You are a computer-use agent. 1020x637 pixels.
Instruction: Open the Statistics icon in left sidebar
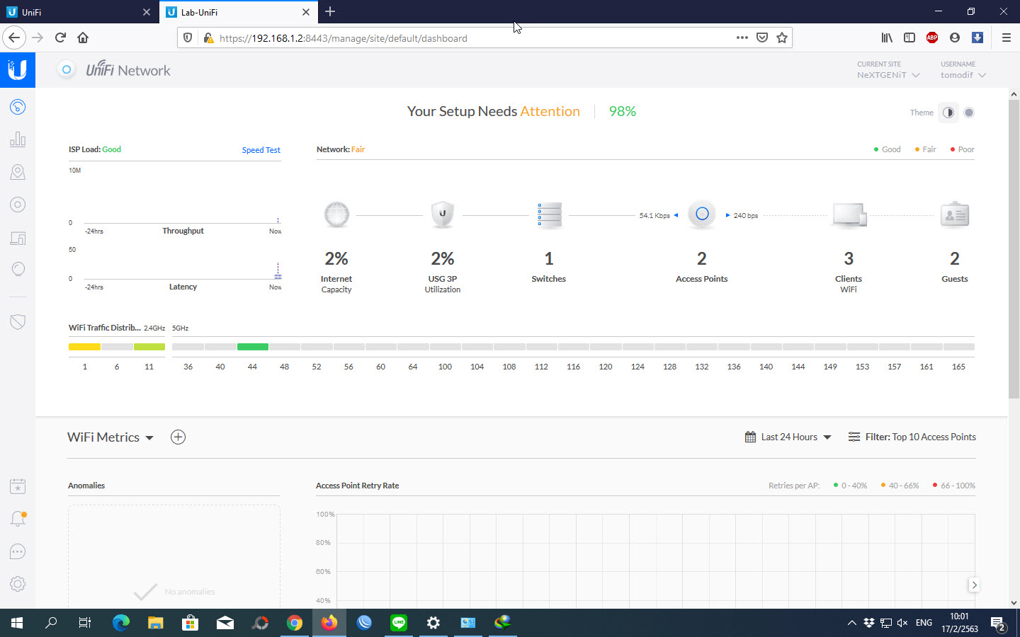click(x=18, y=139)
